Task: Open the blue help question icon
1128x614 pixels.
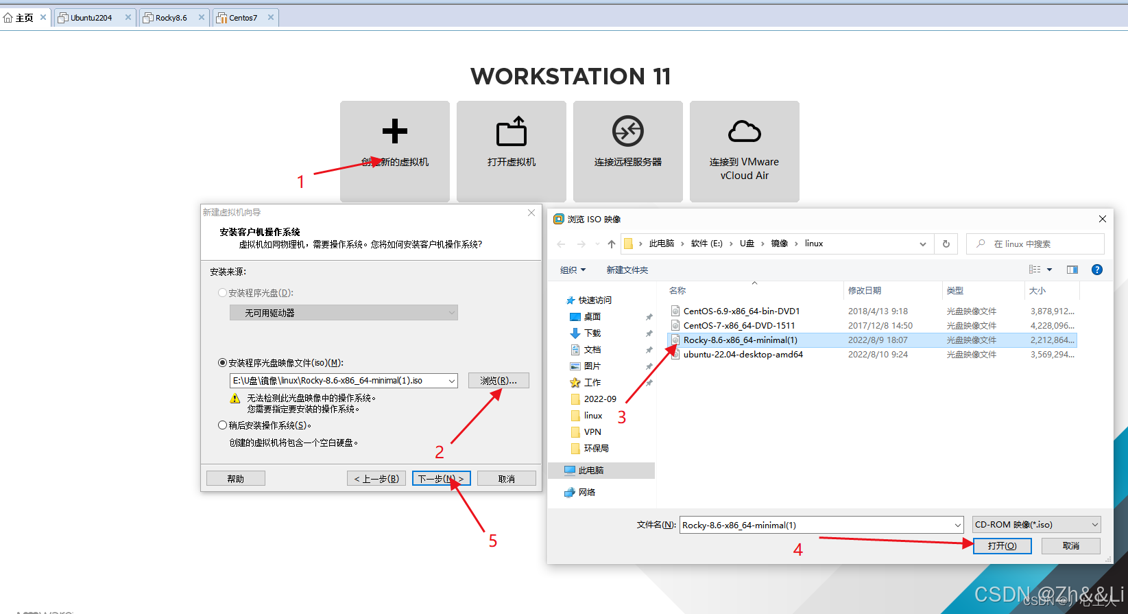Action: 1097,270
